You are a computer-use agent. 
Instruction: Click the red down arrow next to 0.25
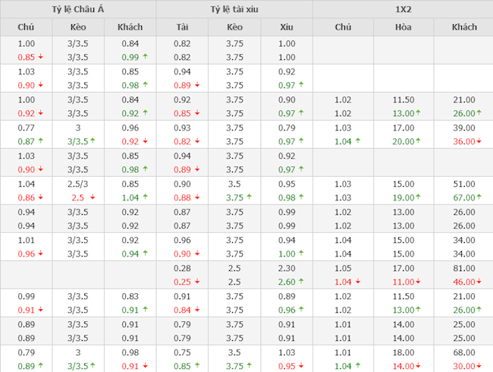pyautogui.click(x=198, y=281)
